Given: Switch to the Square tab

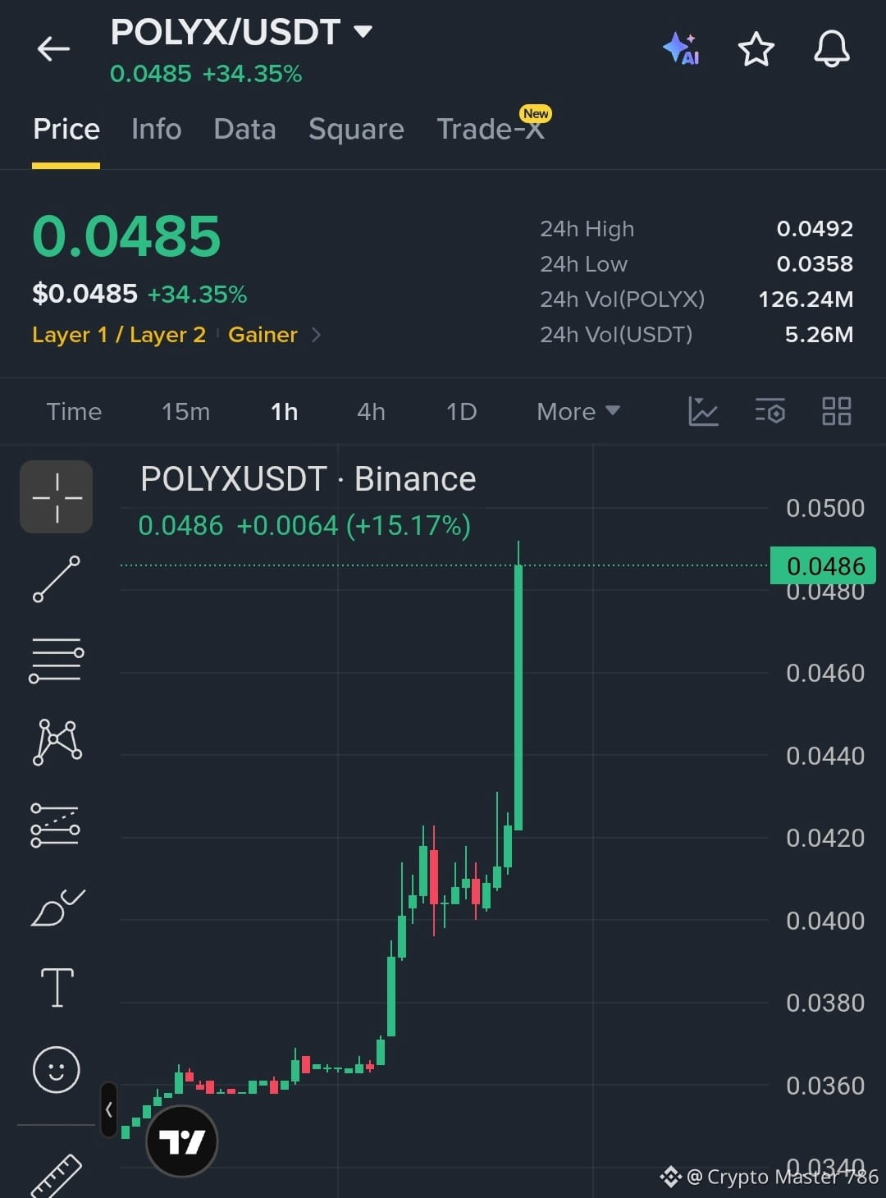Looking at the screenshot, I should (356, 129).
